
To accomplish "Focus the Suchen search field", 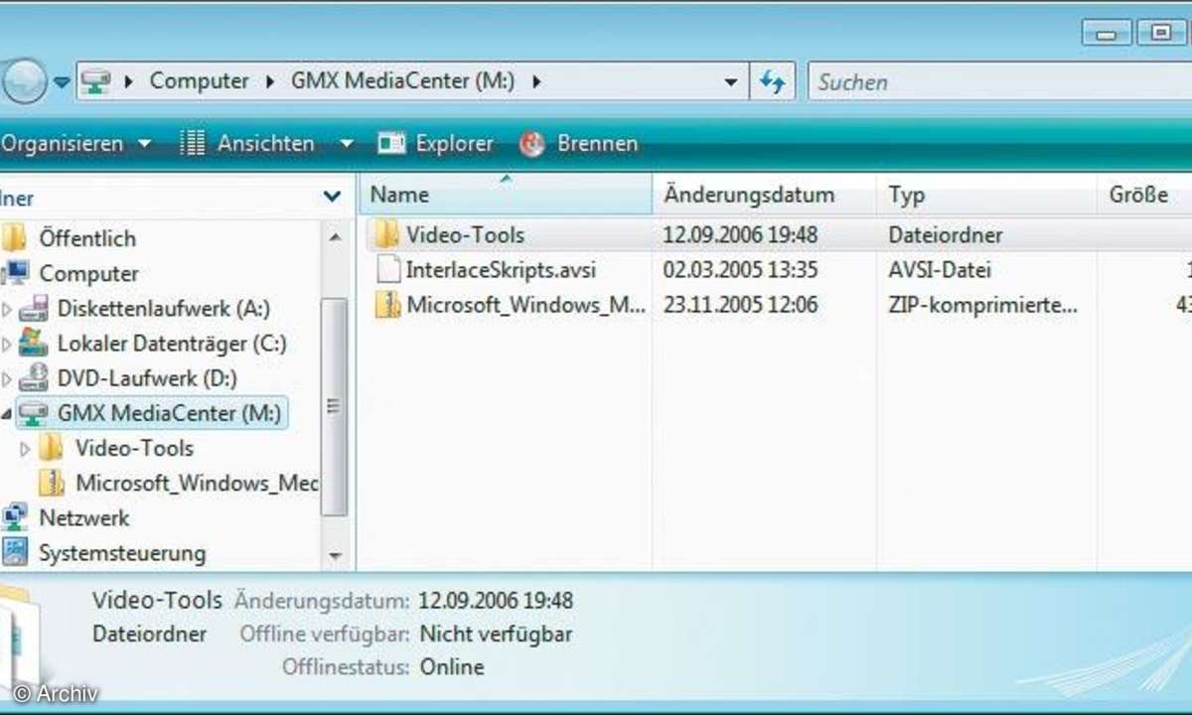I will [x=999, y=82].
